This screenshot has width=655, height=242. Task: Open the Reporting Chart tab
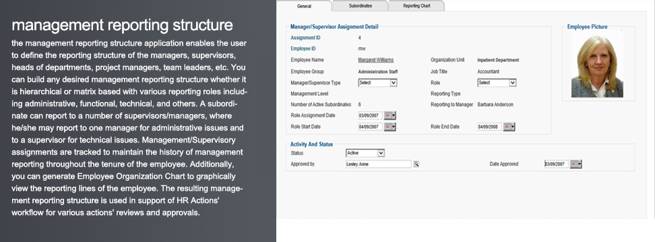416,6
